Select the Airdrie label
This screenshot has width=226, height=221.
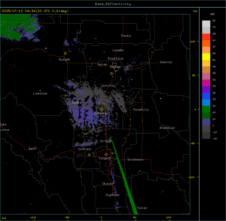pos(106,141)
